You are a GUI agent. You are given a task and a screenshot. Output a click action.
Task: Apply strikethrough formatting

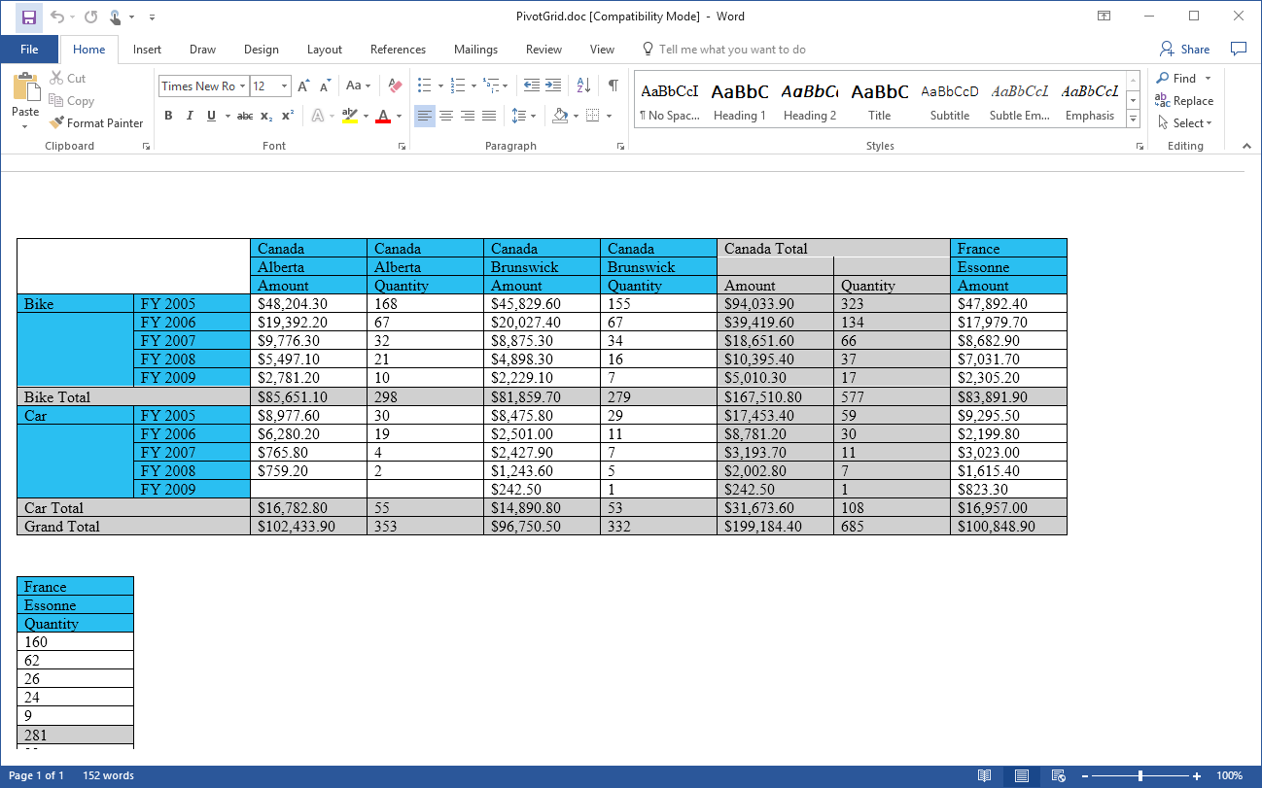pyautogui.click(x=245, y=116)
